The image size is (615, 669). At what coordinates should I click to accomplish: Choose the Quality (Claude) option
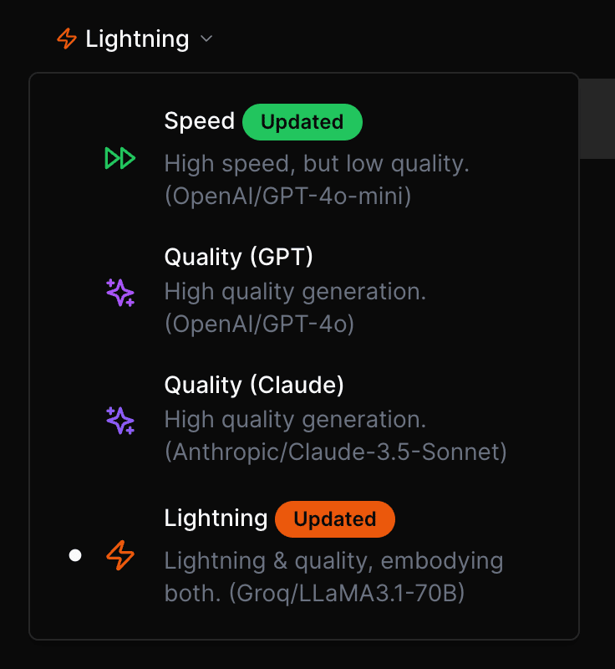[254, 385]
